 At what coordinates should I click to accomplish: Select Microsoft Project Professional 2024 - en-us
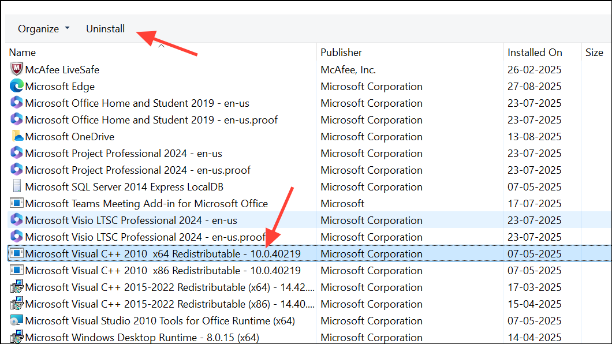click(x=124, y=154)
